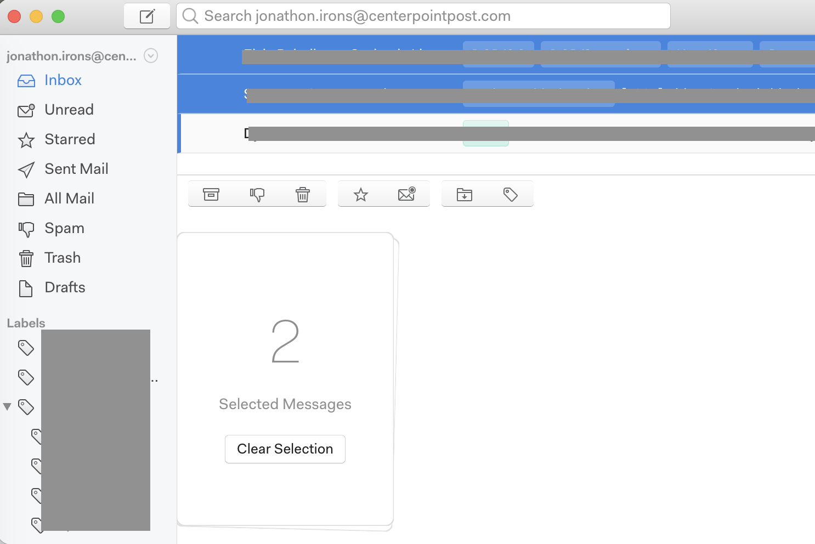Collapse the expanded label disclosure triangle

point(7,407)
